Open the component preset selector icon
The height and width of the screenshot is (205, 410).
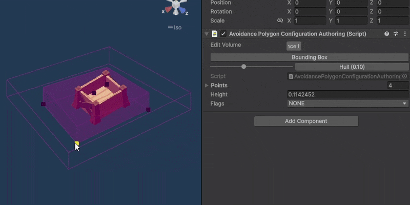click(396, 34)
